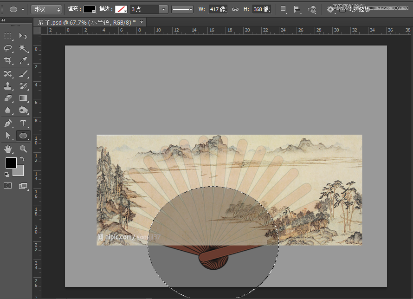Screen dimensions: 413x299
Task: Toggle Quick Mask mode
Action: [8, 186]
